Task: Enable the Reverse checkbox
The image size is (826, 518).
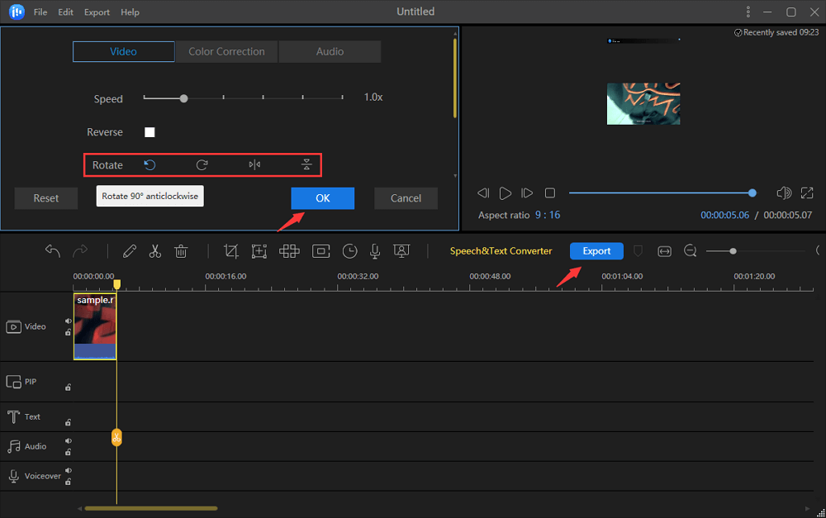Action: pos(150,132)
